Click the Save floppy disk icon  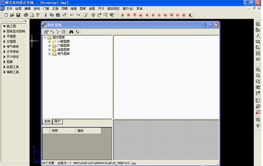18,15
